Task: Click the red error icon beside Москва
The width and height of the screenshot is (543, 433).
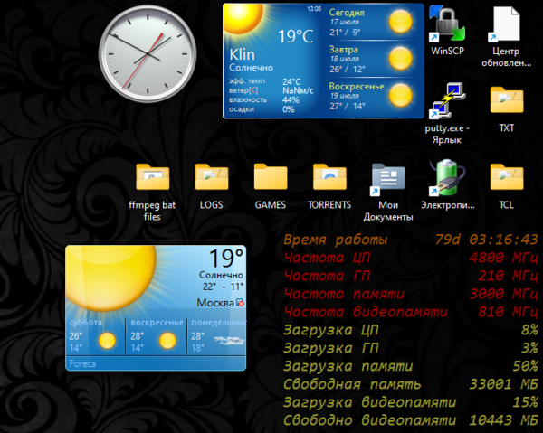Action: click(241, 303)
